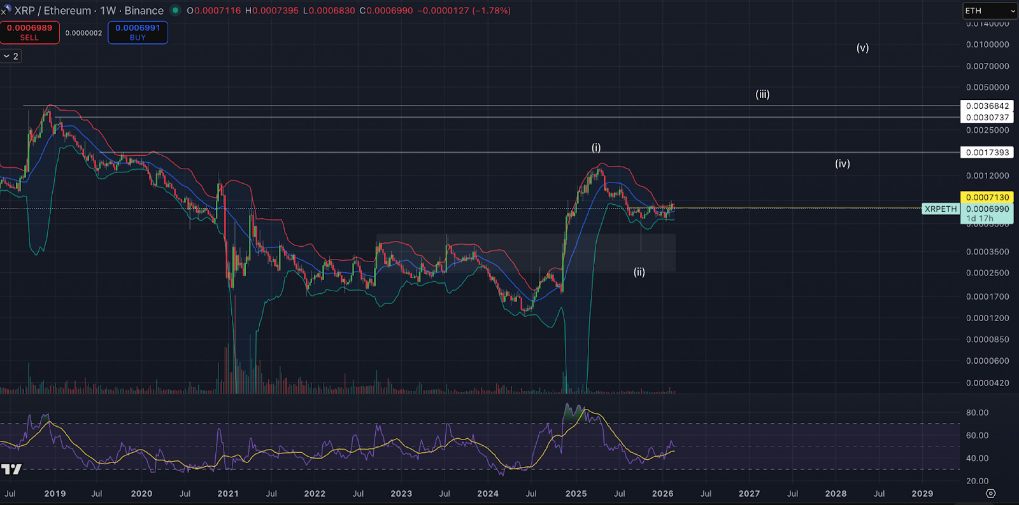Click the yellow 0.0007130 price label
The image size is (1019, 505).
pos(987,197)
